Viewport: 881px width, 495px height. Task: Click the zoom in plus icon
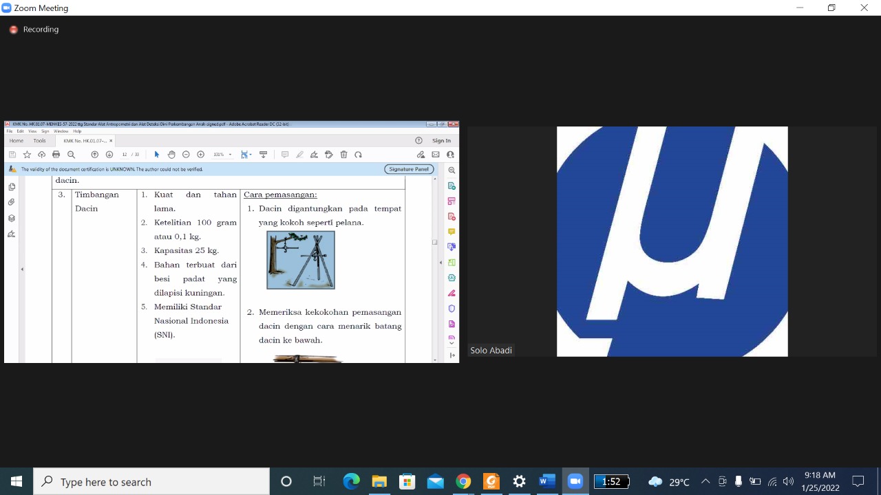[201, 155]
